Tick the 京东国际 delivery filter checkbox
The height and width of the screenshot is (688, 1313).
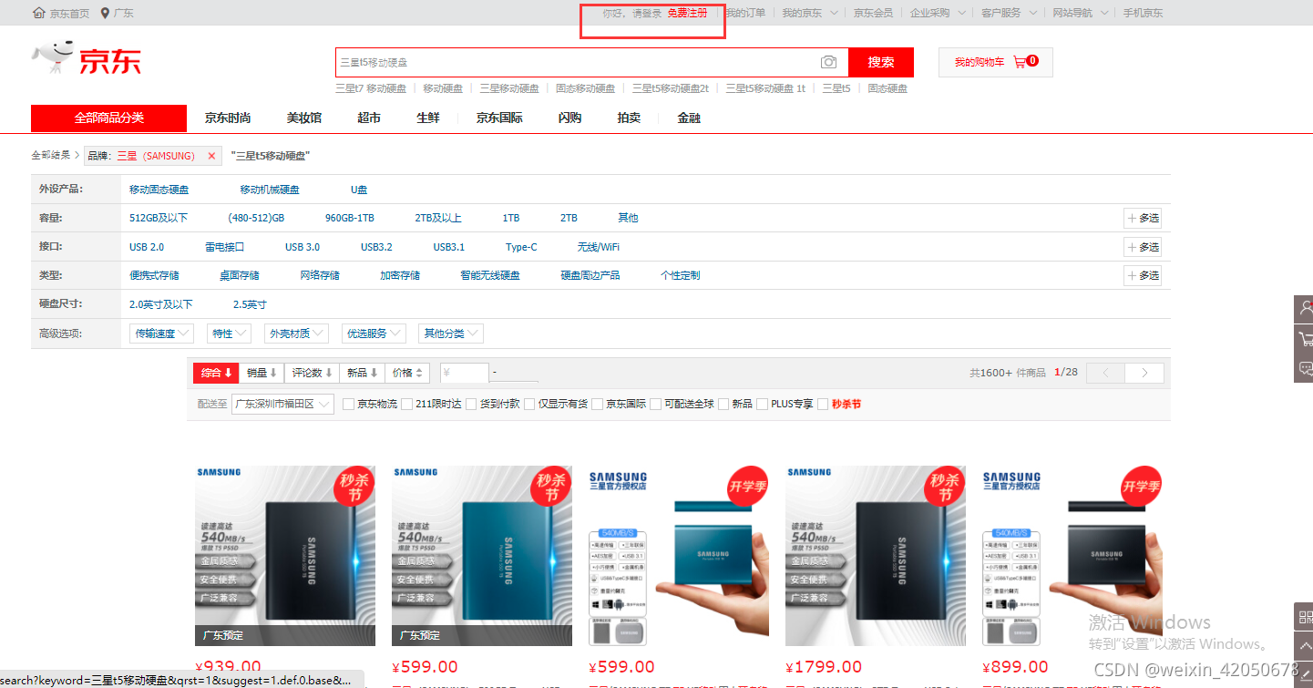[598, 405]
